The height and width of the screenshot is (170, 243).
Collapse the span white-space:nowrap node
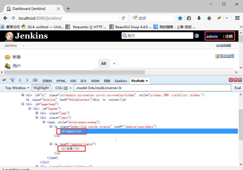pyautogui.click(x=44, y=122)
